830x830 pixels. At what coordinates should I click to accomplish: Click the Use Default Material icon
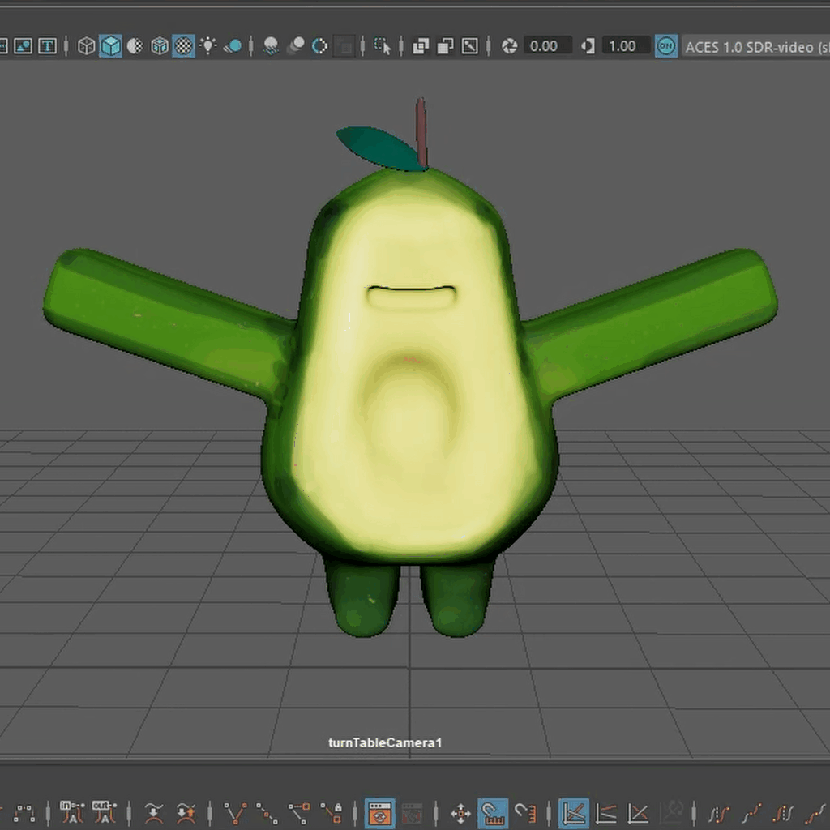pyautogui.click(x=135, y=46)
